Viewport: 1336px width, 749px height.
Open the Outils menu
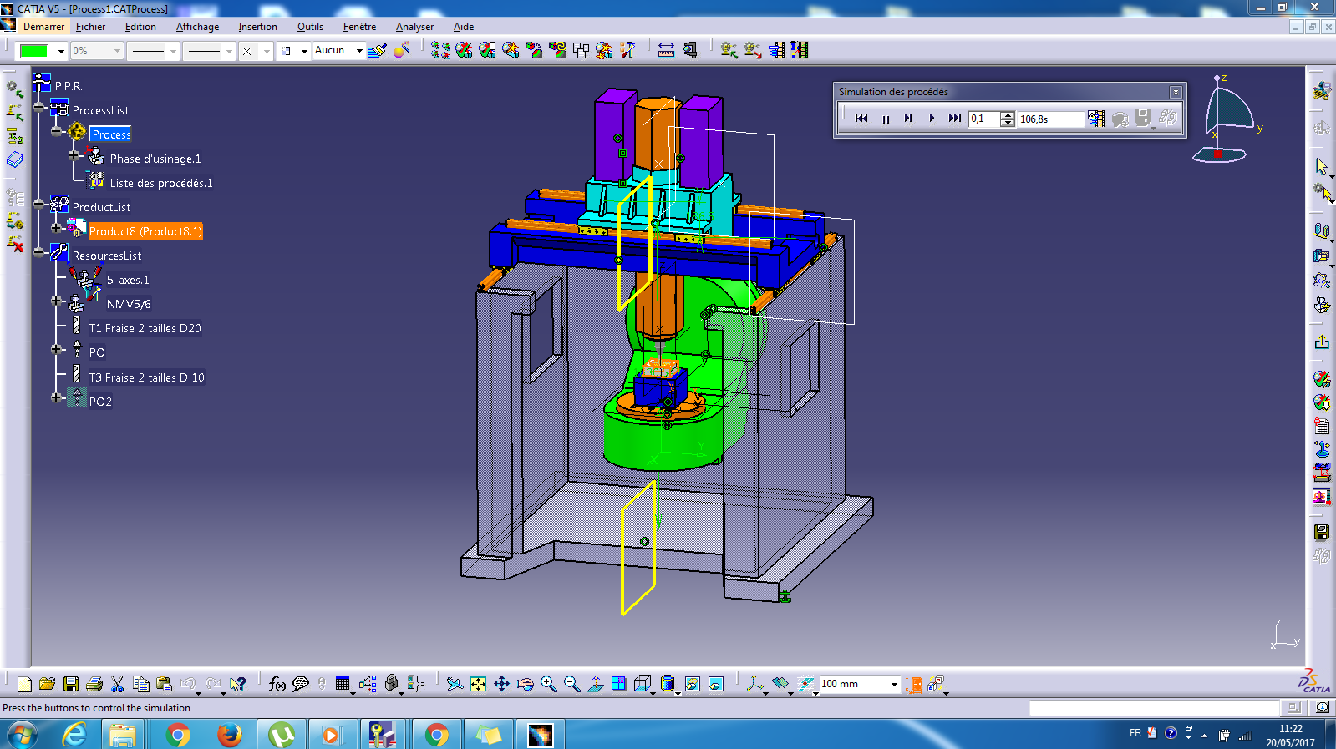(310, 27)
